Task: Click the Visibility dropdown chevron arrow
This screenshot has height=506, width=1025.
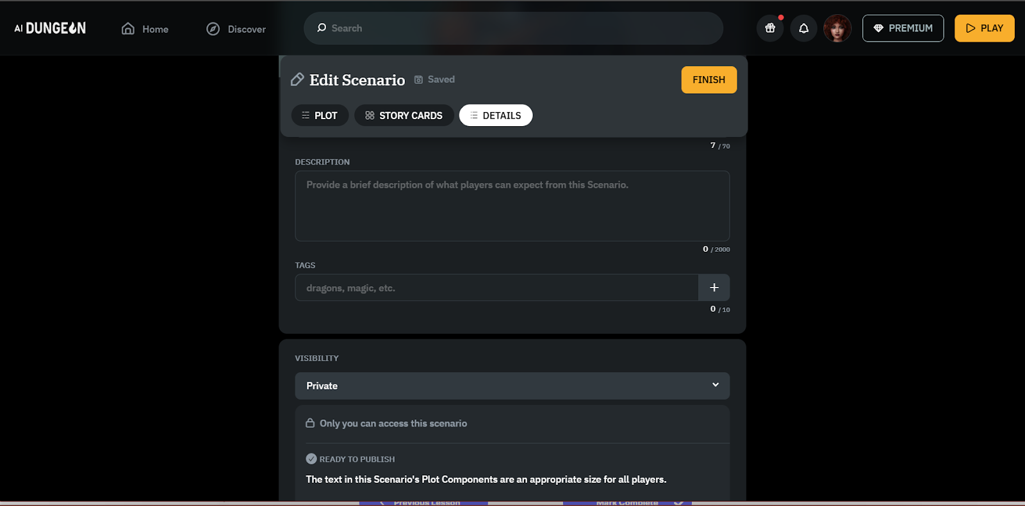Action: pos(716,385)
